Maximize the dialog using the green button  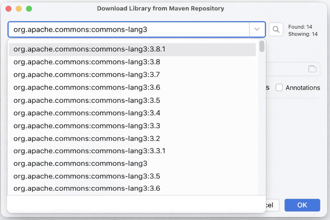(x=29, y=9)
